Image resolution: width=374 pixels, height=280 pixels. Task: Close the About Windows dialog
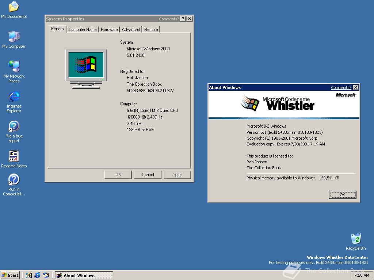355,87
